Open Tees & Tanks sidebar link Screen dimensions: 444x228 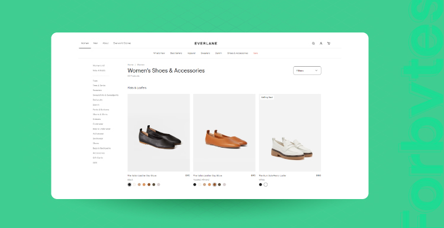(x=99, y=85)
